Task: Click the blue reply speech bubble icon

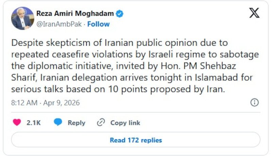Action: [58, 123]
